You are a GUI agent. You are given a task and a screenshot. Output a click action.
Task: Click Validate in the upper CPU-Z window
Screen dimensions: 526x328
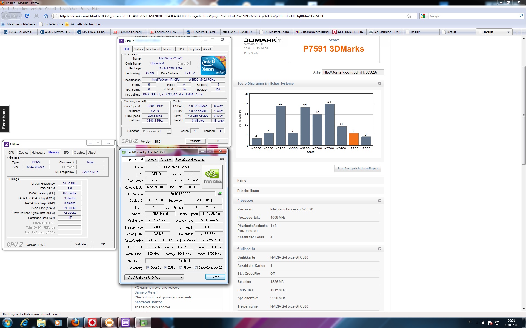(x=195, y=141)
